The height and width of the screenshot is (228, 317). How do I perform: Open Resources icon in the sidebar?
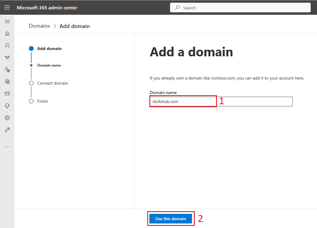coord(7,82)
